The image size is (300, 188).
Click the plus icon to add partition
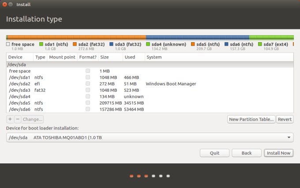point(10,119)
